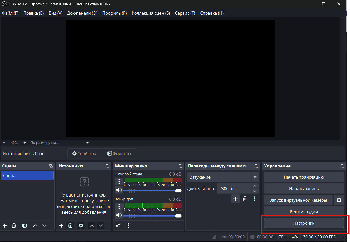
Task: Add a new scene with the plus icon
Action: click(x=5, y=226)
